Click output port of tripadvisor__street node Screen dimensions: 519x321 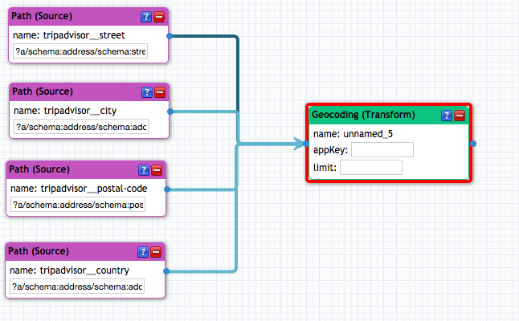(170, 36)
